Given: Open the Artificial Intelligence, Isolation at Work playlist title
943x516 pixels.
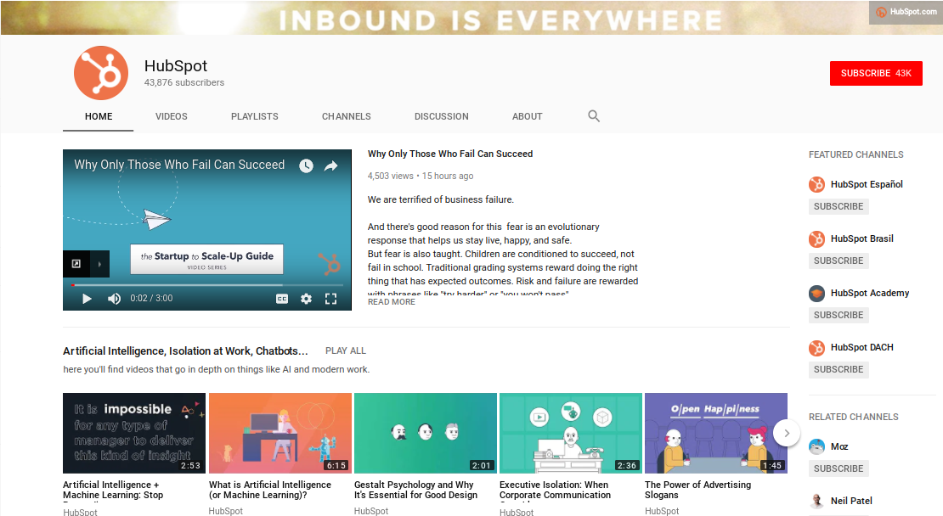Looking at the screenshot, I should point(185,351).
